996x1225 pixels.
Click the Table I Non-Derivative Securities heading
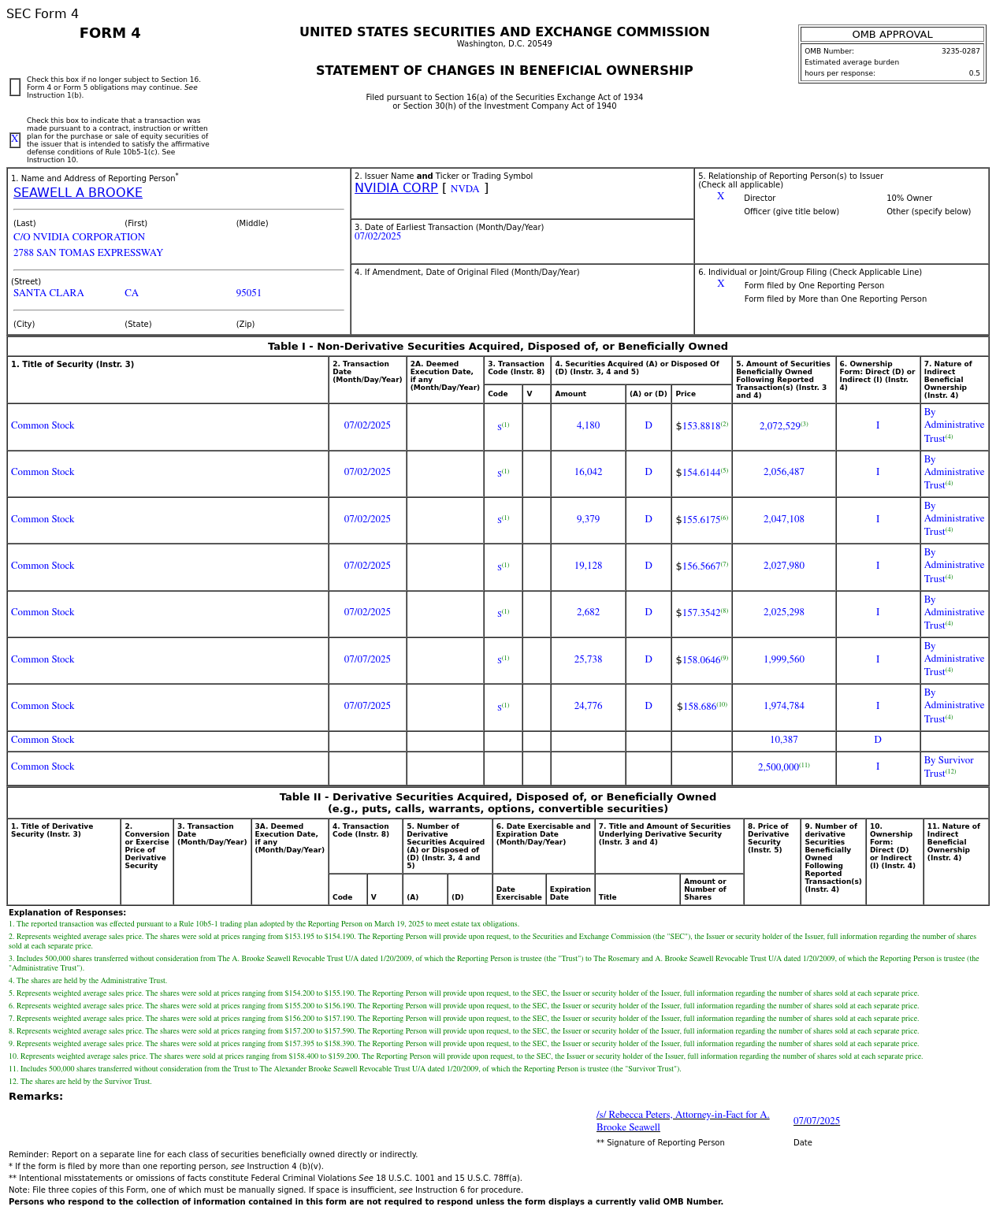point(498,347)
